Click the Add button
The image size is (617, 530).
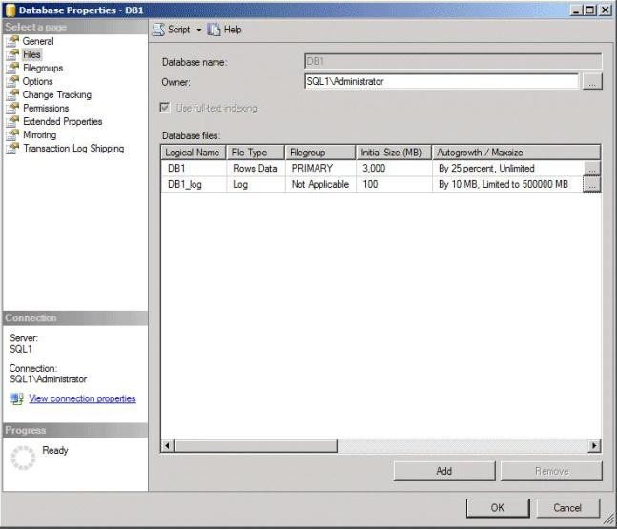(444, 471)
